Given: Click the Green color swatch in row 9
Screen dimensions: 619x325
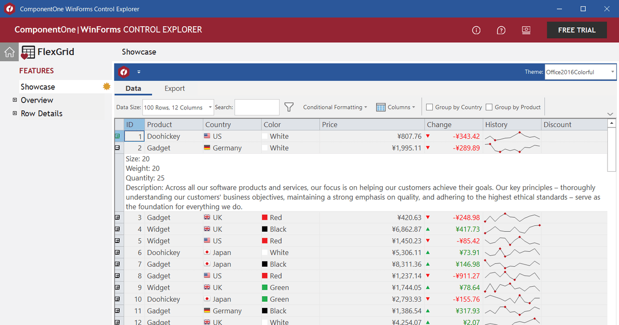Looking at the screenshot, I should (x=265, y=287).
